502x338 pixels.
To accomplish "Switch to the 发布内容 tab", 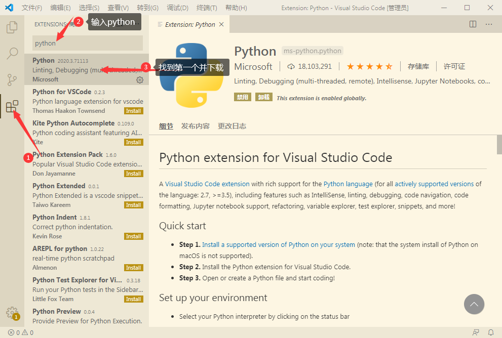I will point(196,126).
